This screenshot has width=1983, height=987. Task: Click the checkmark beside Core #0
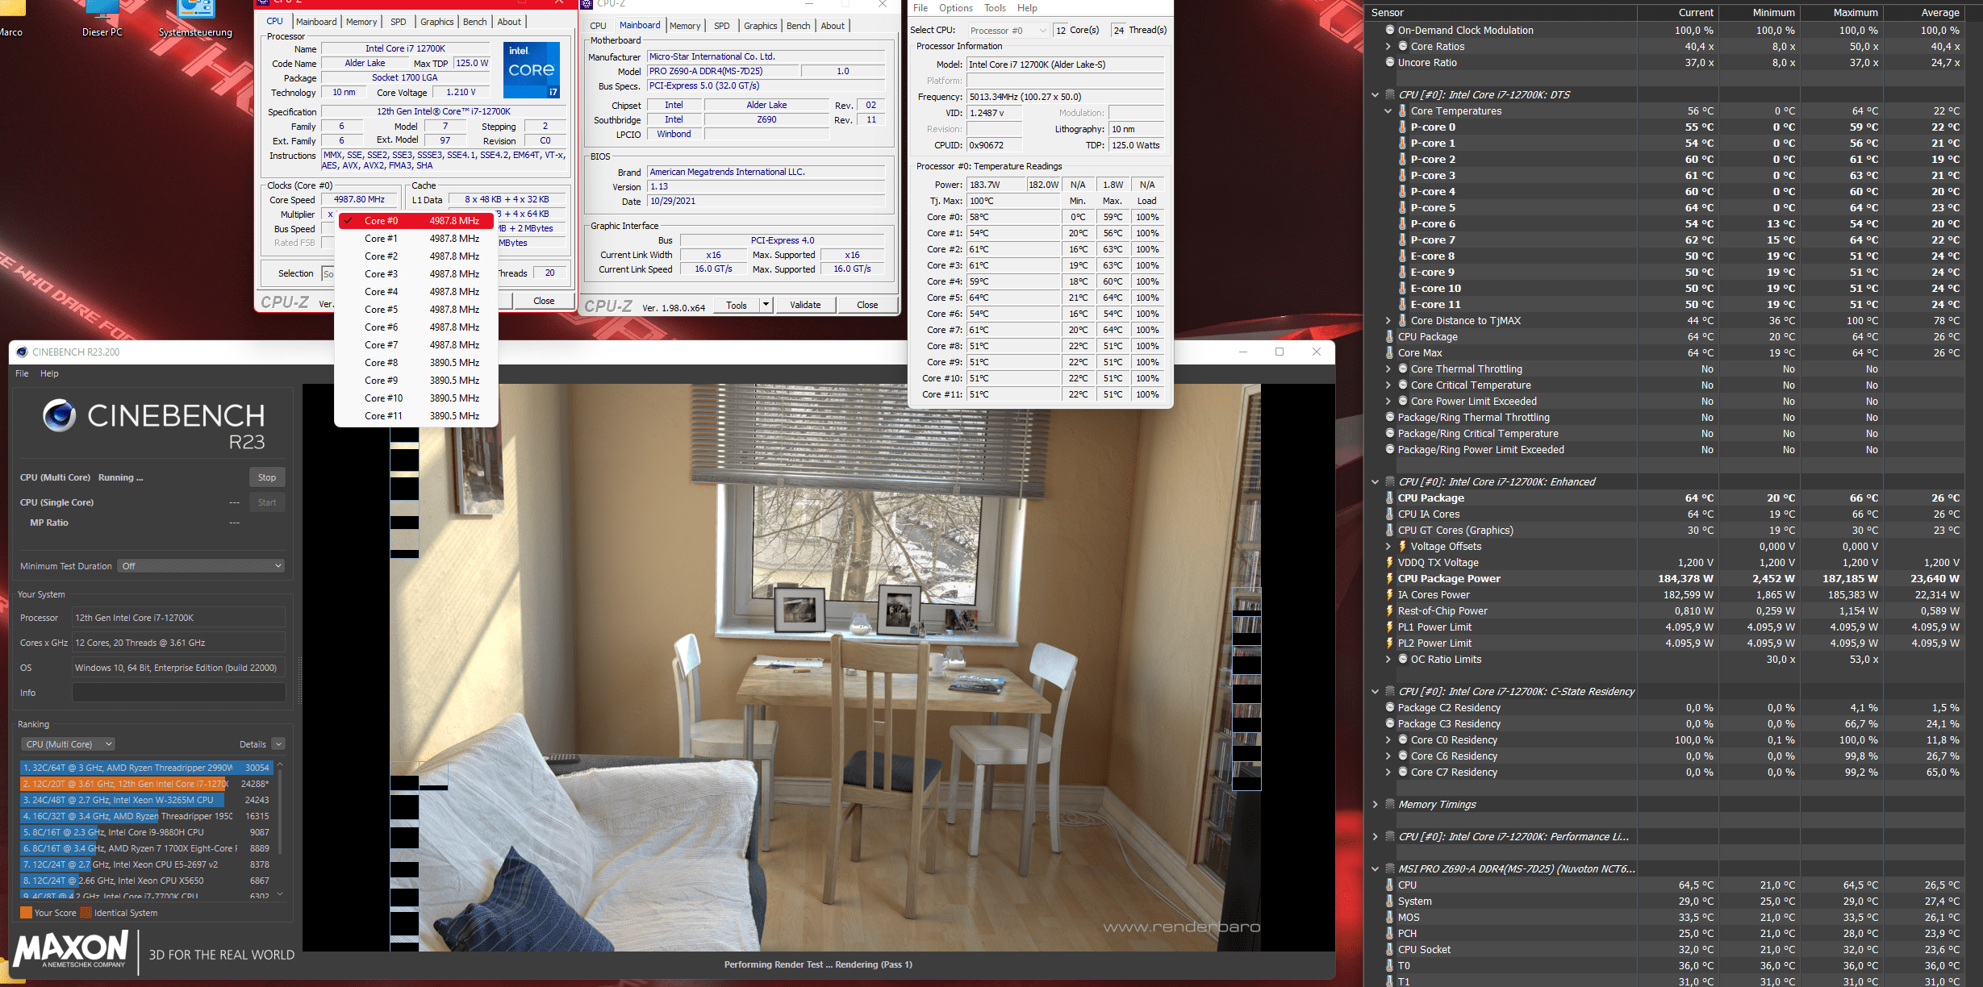pos(348,221)
